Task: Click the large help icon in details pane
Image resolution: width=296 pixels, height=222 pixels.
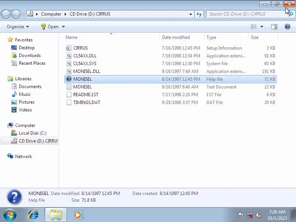Action: pos(14,197)
